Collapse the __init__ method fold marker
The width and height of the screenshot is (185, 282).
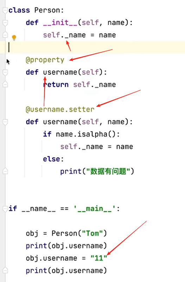pyautogui.click(x=5, y=23)
